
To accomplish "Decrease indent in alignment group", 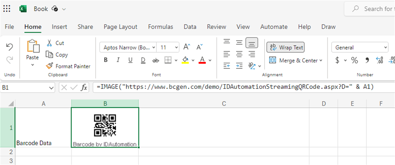I will tap(227, 66).
